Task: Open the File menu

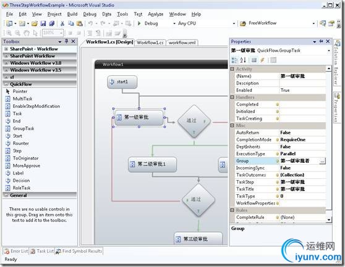Action: (9, 14)
